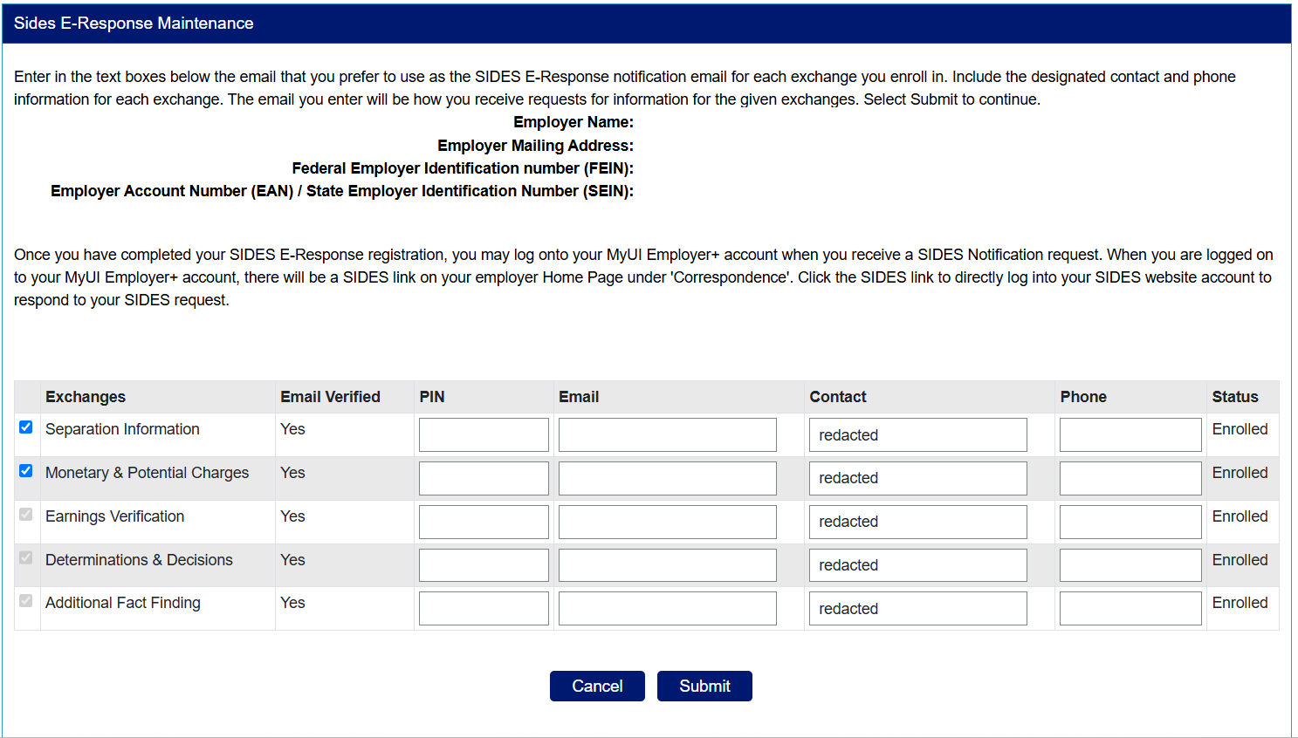
Task: Select the Phone field for Earnings Verification
Action: coord(1130,522)
